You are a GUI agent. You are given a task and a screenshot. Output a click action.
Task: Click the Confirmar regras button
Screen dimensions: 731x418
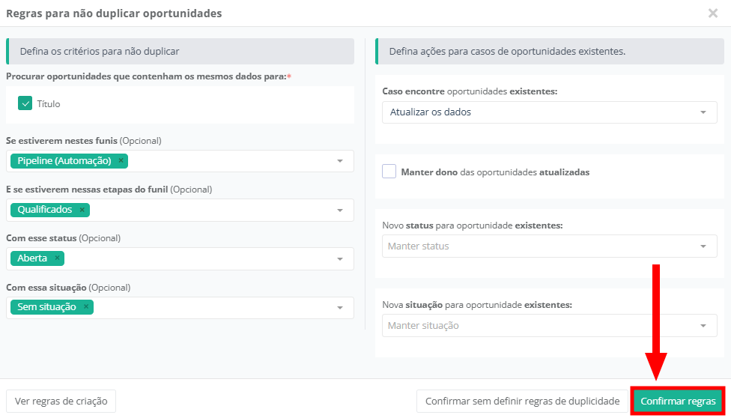click(678, 401)
